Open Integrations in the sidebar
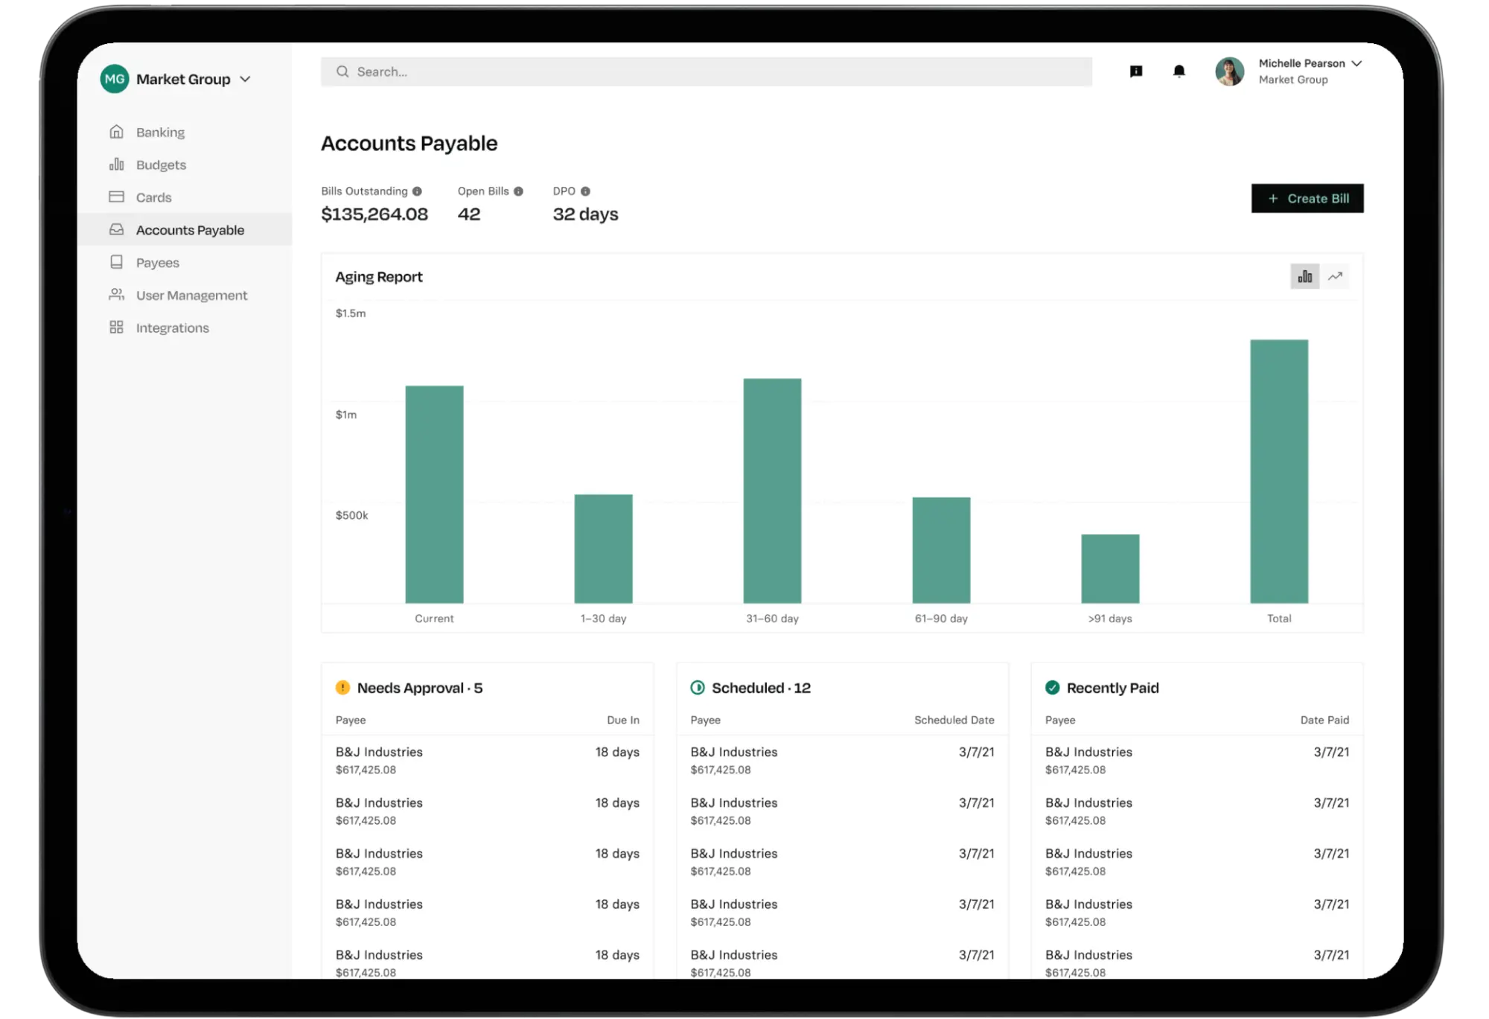Viewport: 1489px width, 1019px height. pos(172,328)
